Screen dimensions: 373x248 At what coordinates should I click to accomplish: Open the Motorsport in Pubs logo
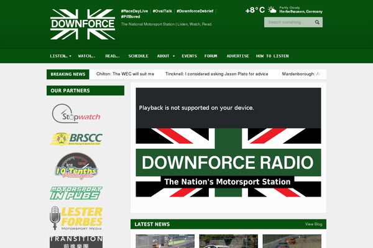[x=76, y=193]
